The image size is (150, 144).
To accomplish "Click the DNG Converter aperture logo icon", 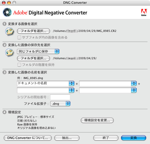I will pos(7,12).
